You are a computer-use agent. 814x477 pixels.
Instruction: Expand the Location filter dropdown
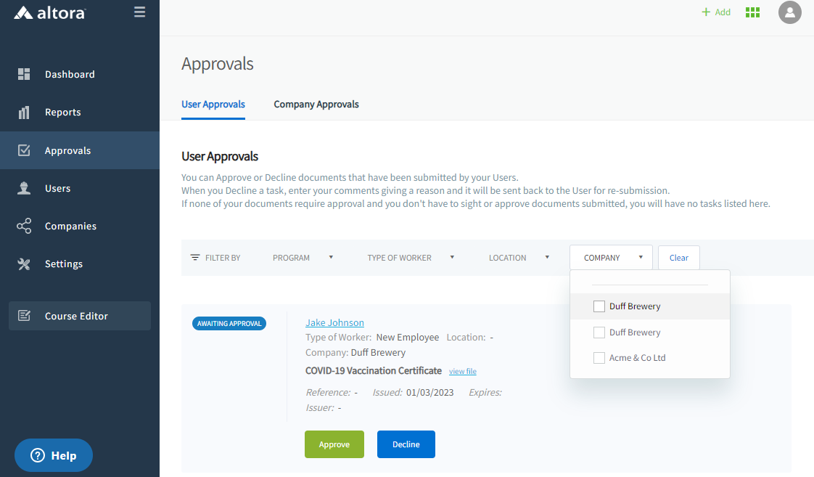pyautogui.click(x=519, y=258)
